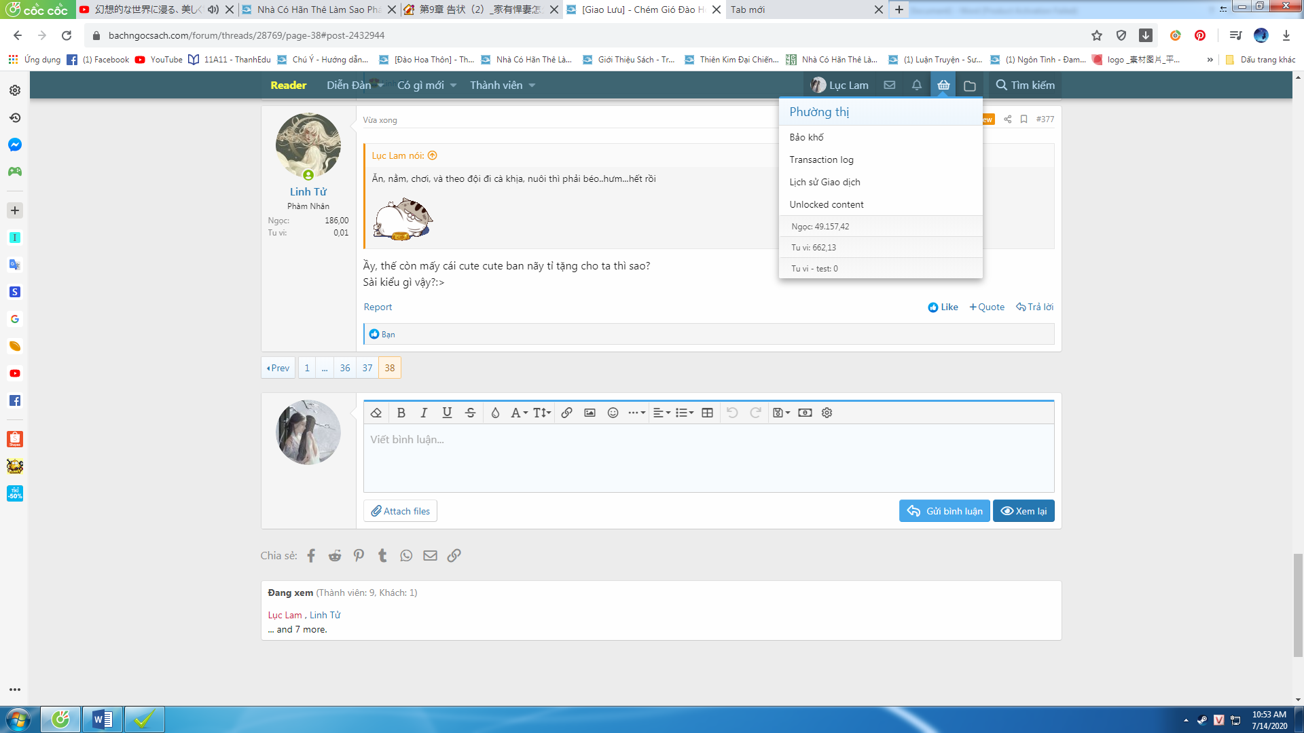Open Bảo khố menu entry
Screen dimensions: 1304x733
(806, 137)
